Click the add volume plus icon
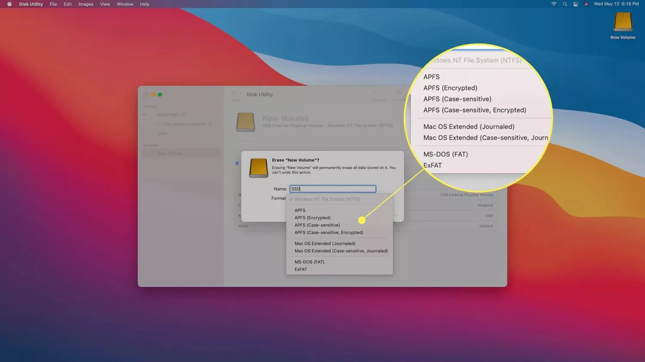The height and width of the screenshot is (362, 645). (x=375, y=93)
